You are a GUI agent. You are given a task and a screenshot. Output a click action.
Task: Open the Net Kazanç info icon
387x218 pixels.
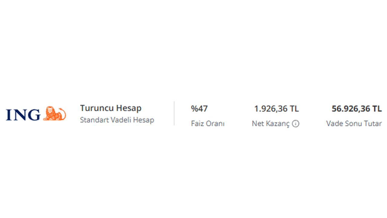[296, 124]
